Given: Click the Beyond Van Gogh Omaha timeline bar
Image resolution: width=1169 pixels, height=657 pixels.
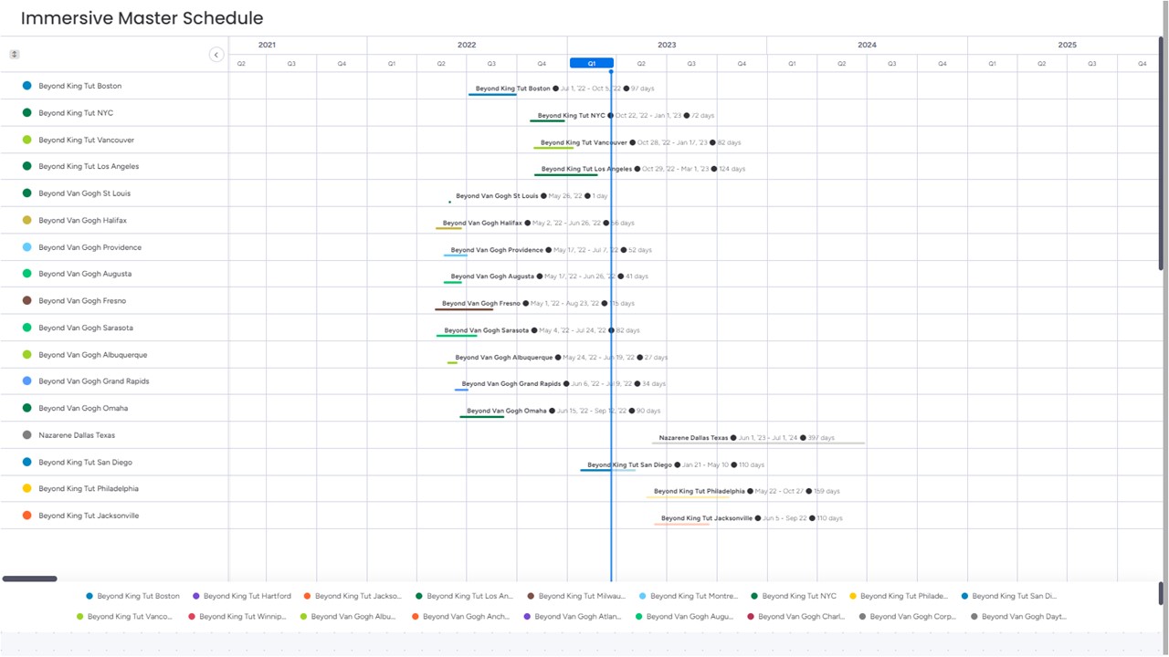Looking at the screenshot, I should (x=482, y=417).
